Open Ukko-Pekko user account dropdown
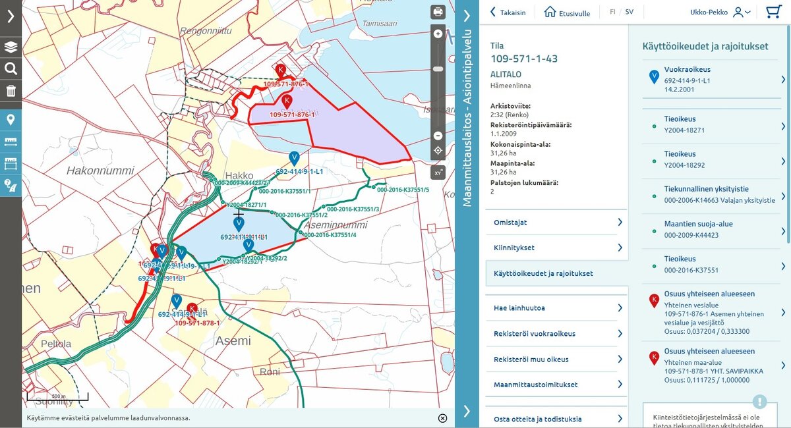The image size is (791, 428). [x=720, y=12]
